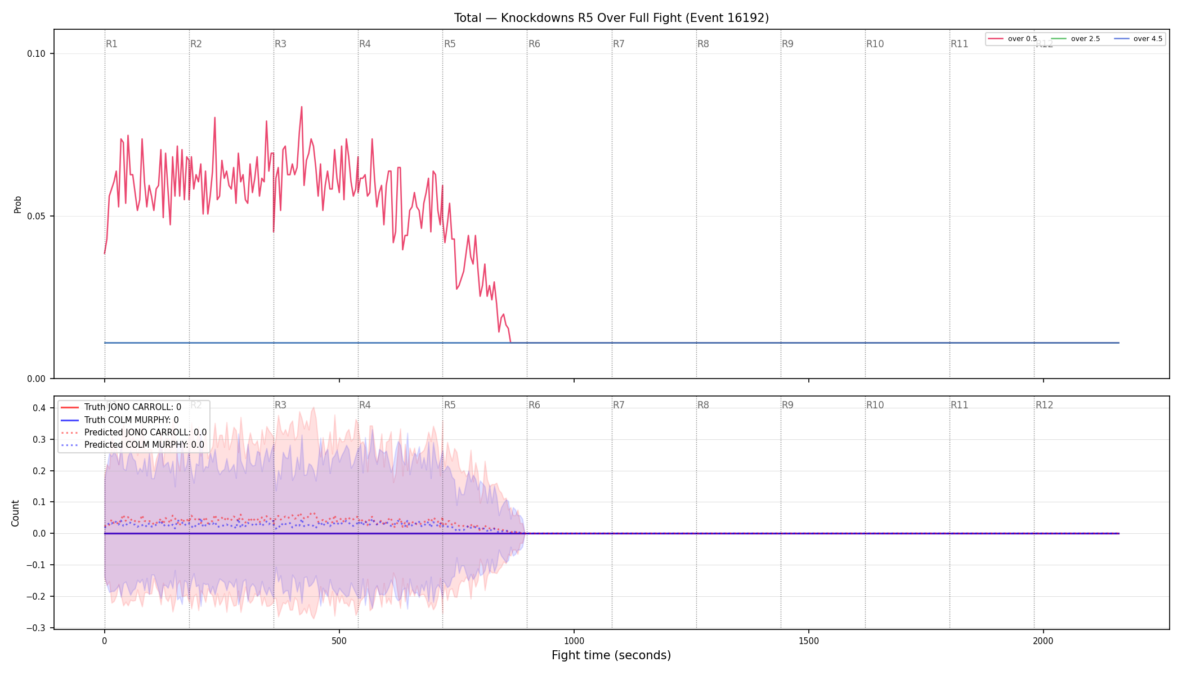
Task: Click the R3 round marker in top chart
Action: [x=280, y=44]
